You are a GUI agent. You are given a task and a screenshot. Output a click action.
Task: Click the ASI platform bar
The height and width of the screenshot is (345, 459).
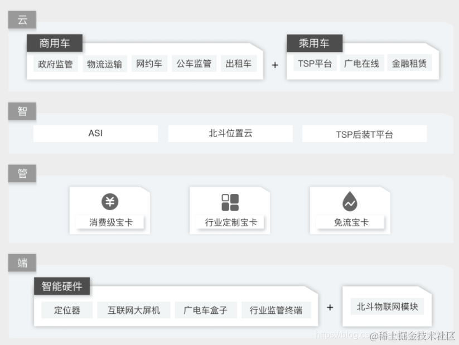pos(95,133)
